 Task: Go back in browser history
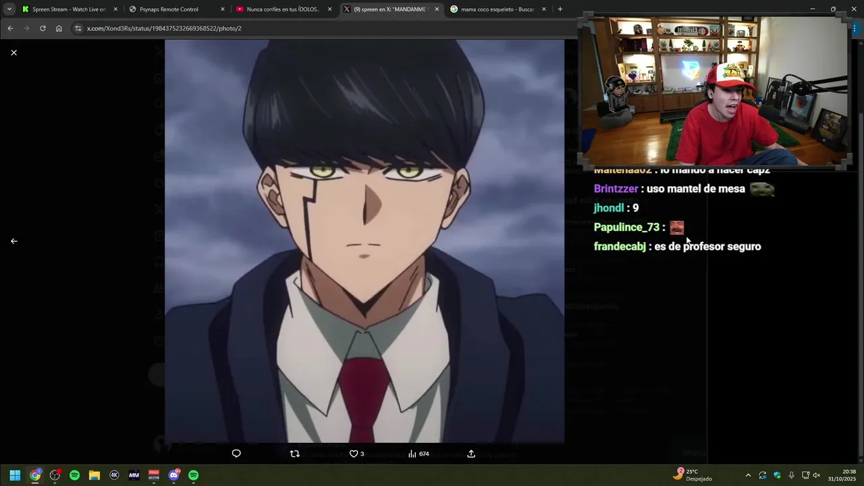10,28
